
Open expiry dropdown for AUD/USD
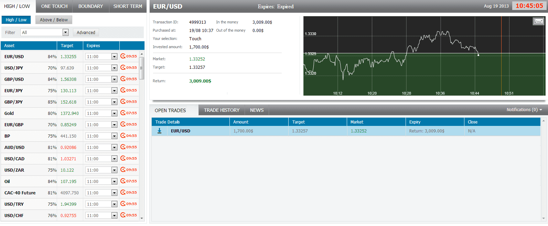coord(114,148)
